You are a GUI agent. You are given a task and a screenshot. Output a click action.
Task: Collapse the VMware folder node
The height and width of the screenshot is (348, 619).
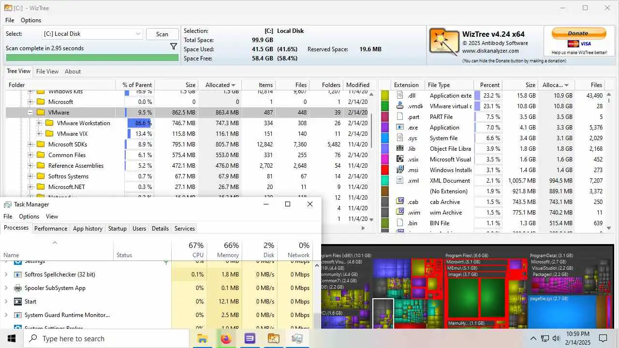pyautogui.click(x=30, y=112)
